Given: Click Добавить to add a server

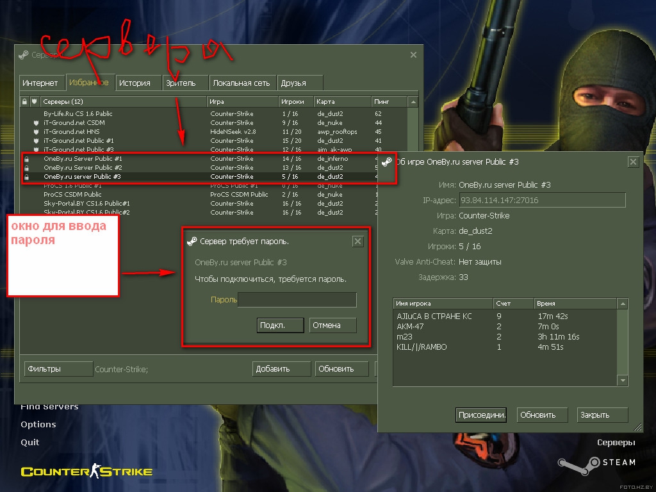Looking at the screenshot, I should point(282,369).
